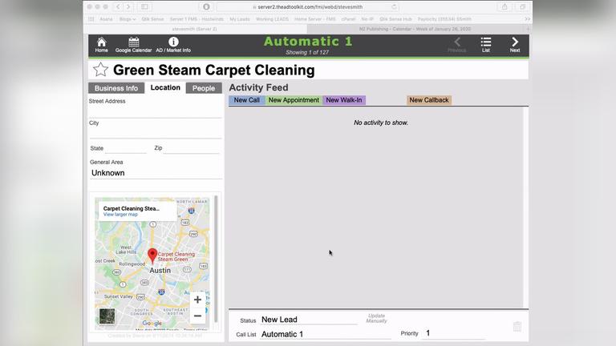Click the Street Address field
The image size is (616, 346).
coord(156,111)
